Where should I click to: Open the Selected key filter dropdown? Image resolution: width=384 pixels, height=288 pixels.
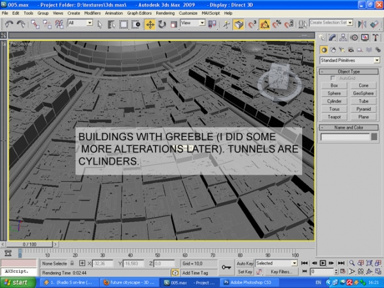click(x=276, y=263)
